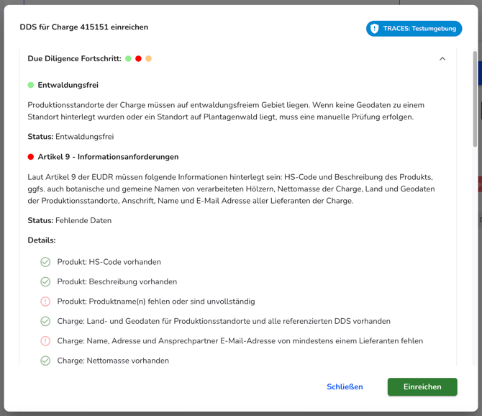Click the TRACES: Testumgebung badge

pos(414,29)
